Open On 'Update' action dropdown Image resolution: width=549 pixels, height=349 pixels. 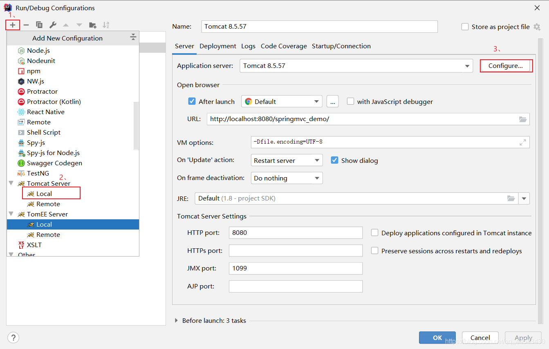[x=287, y=160]
